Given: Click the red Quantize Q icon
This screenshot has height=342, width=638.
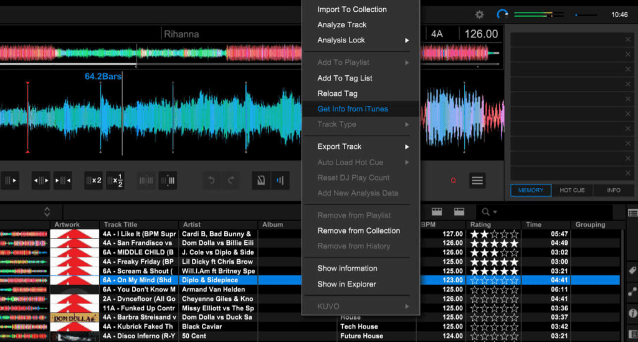Looking at the screenshot, I should [x=453, y=181].
